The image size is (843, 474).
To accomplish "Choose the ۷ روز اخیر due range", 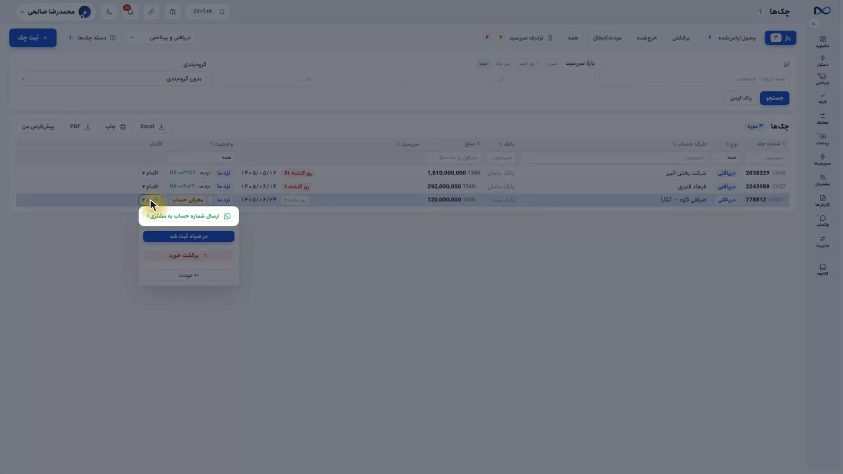I will (x=528, y=64).
